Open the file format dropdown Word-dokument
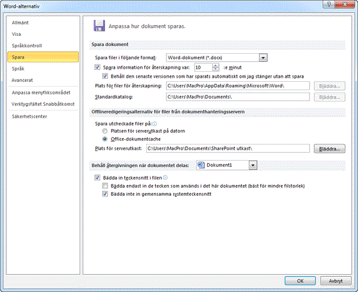Viewport: 358px width, 292px height. click(x=263, y=57)
